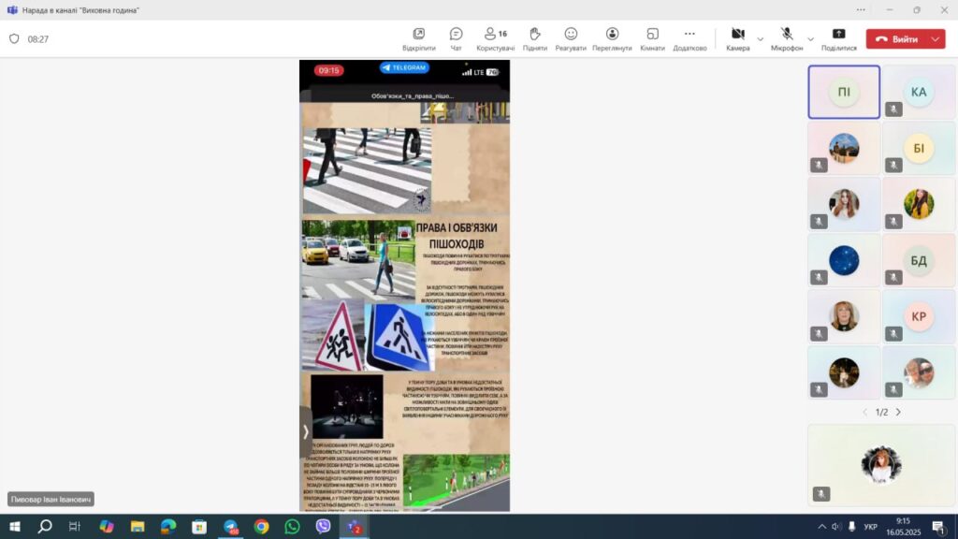Image resolution: width=958 pixels, height=539 pixels.
Task: Open the Переглянути view menu
Action: (x=612, y=39)
